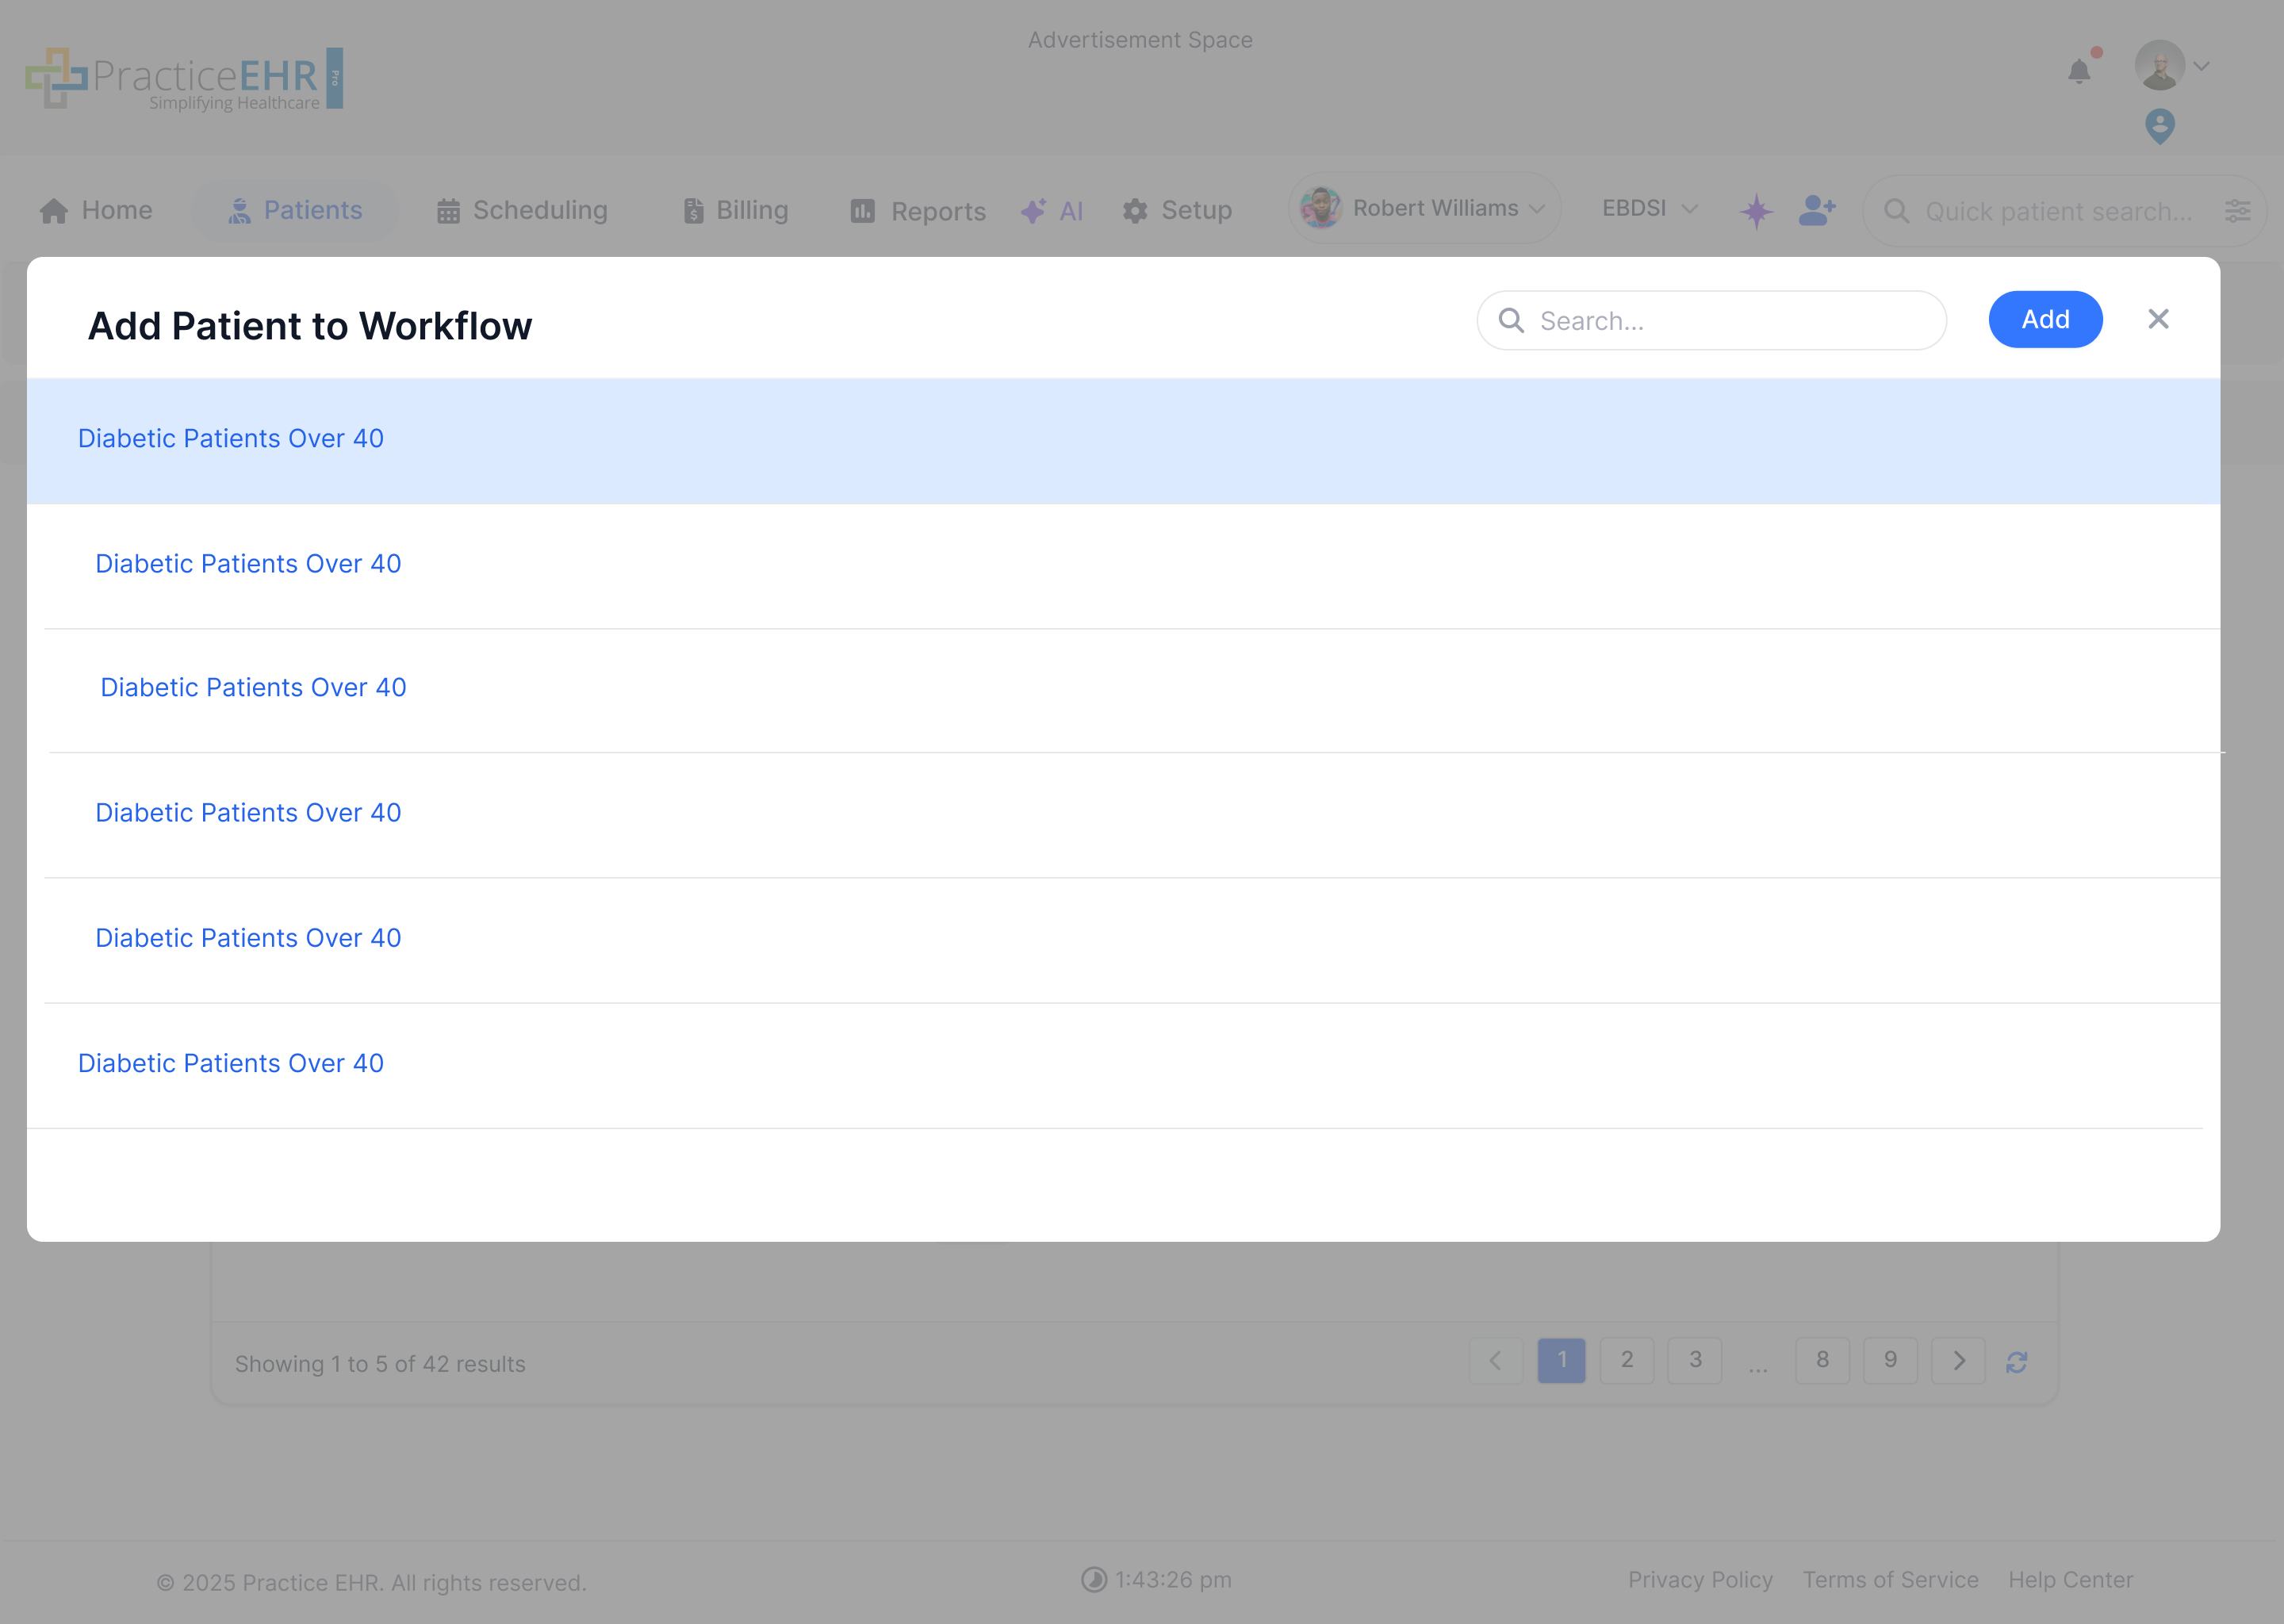The width and height of the screenshot is (2284, 1624).
Task: Open the Terms of Service link
Action: (x=1890, y=1579)
